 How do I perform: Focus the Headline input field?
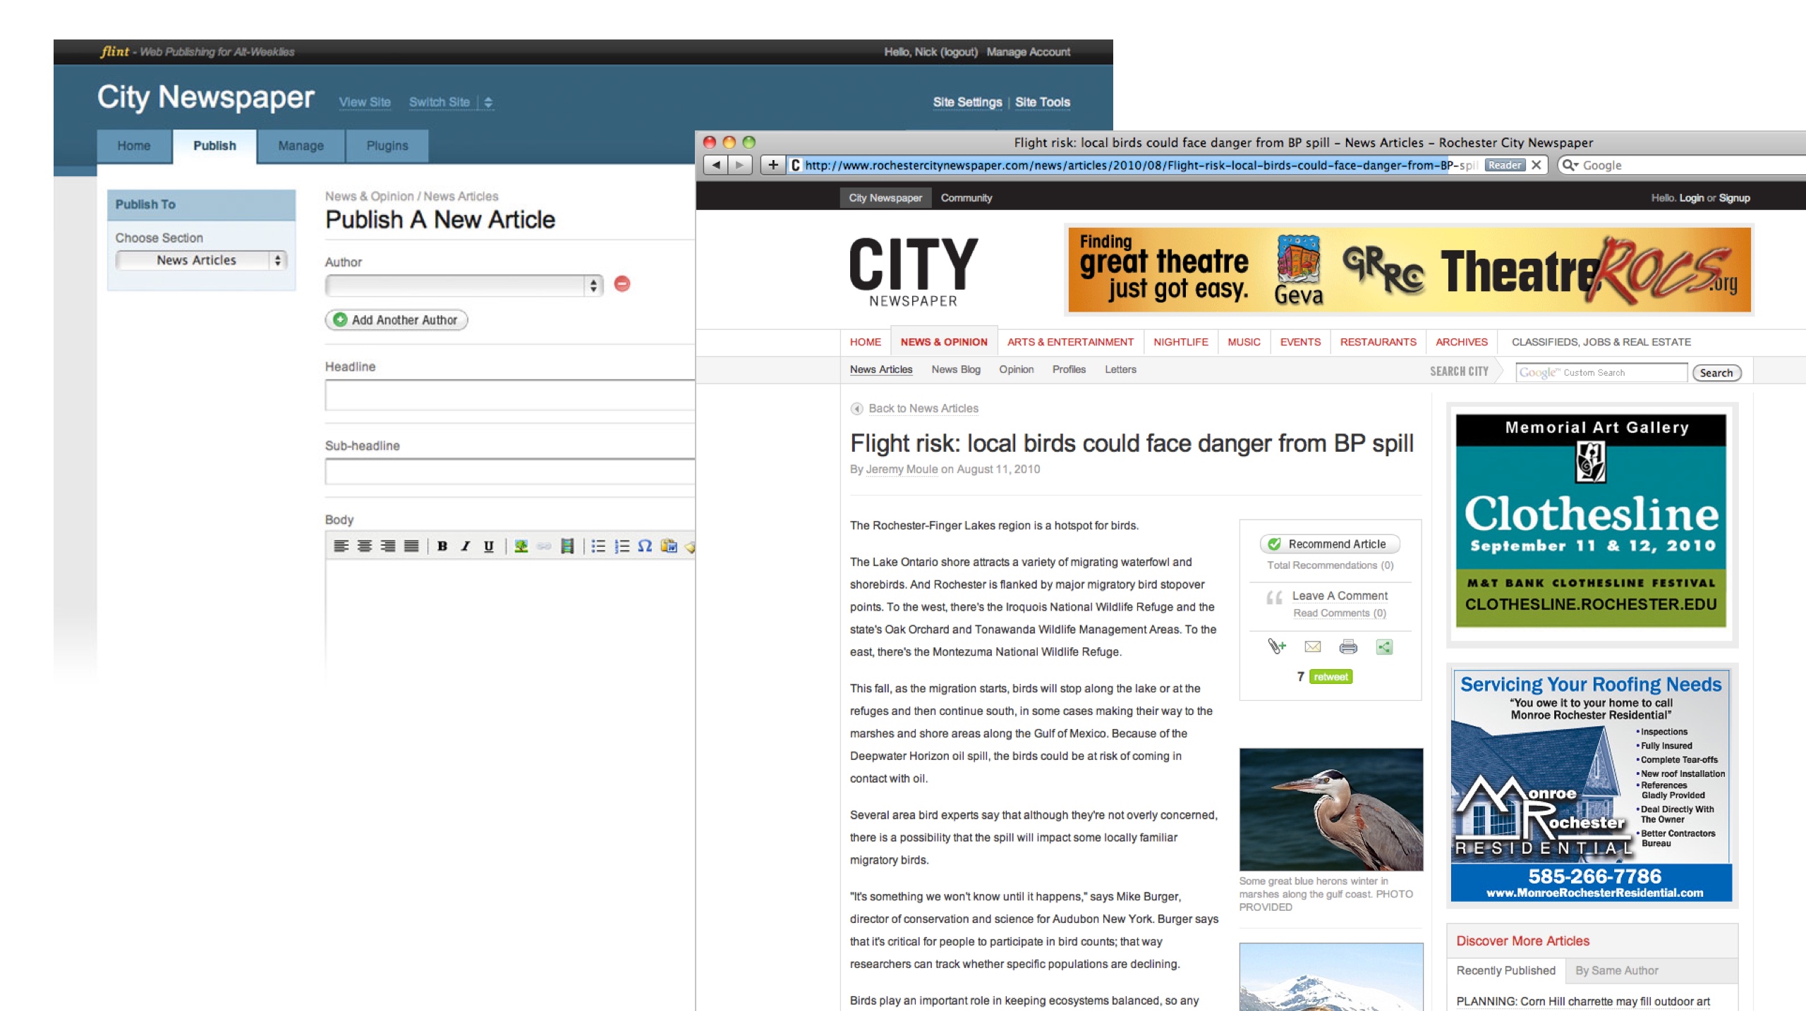510,396
